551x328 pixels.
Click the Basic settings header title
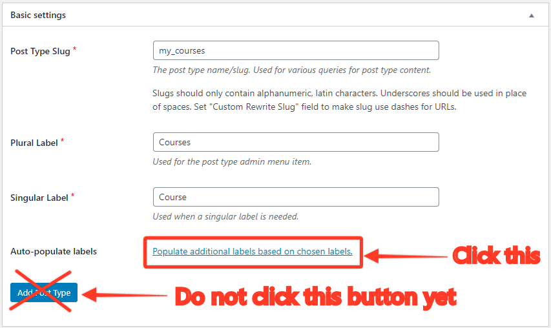pyautogui.click(x=38, y=15)
